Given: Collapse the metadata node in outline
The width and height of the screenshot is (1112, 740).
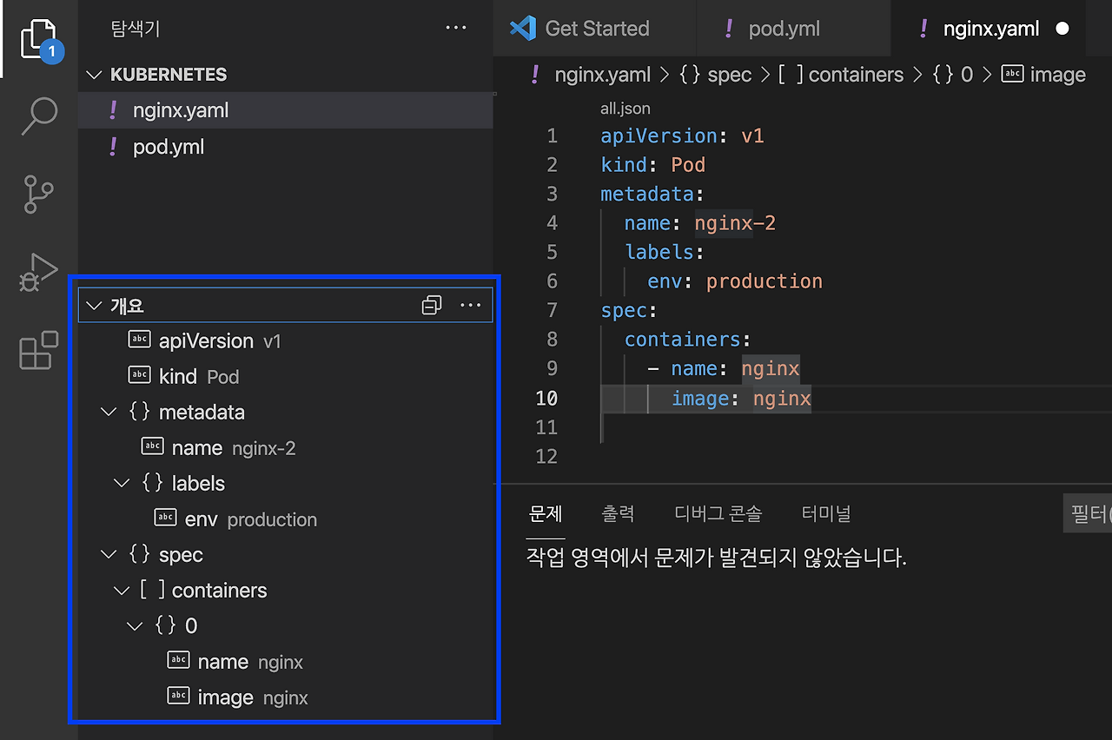Looking at the screenshot, I should [109, 412].
